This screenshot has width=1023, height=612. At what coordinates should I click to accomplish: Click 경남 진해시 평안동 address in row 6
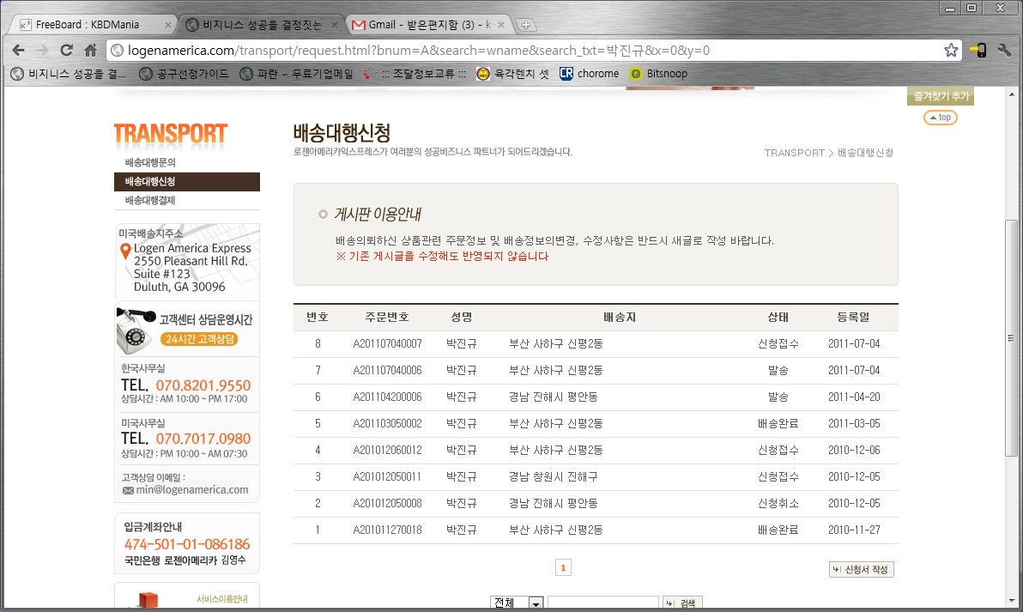click(x=554, y=397)
